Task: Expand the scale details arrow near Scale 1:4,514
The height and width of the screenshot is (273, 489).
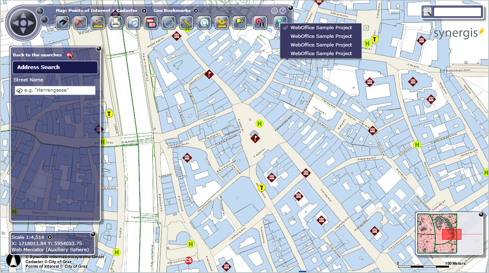Action: tap(49, 237)
